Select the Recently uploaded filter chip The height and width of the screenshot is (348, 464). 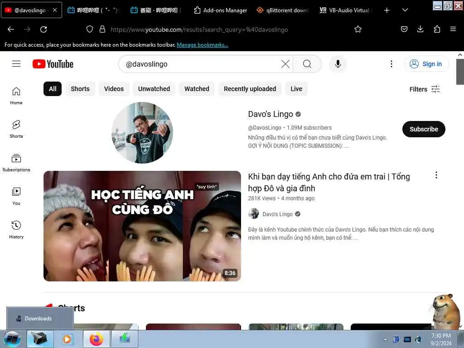[250, 89]
